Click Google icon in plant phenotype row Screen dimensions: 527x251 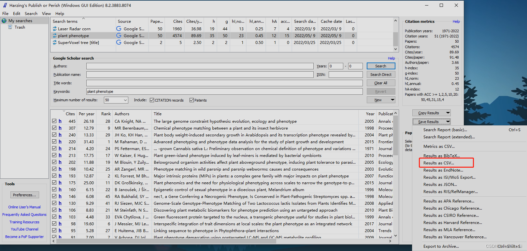click(119, 35)
